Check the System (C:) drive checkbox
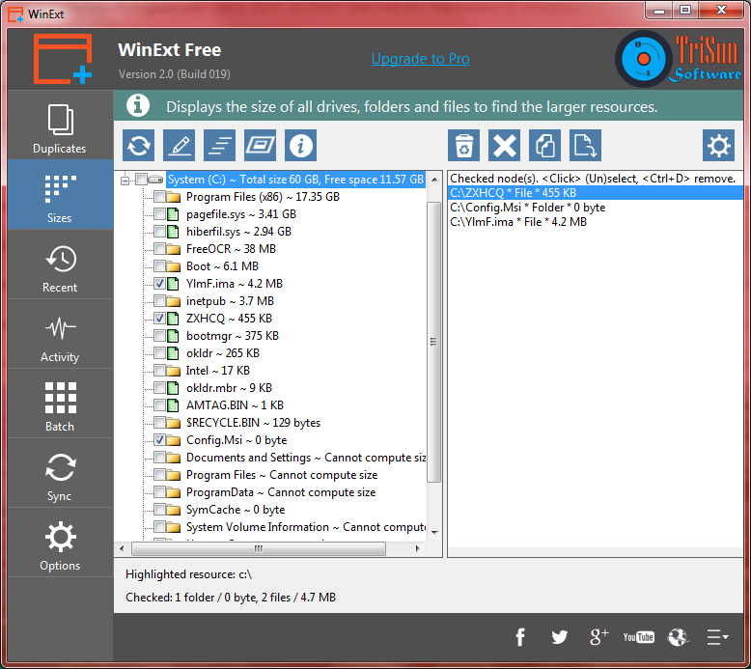Screen dimensions: 751x669 (141, 180)
